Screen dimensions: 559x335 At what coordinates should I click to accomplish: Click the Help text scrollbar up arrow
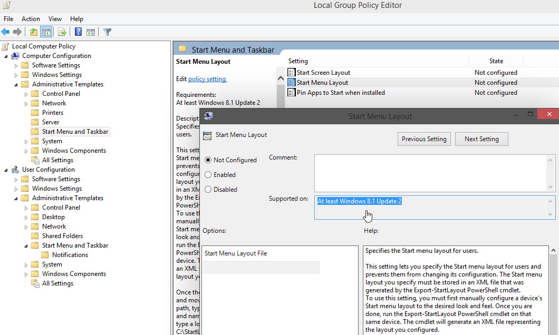tap(553, 251)
